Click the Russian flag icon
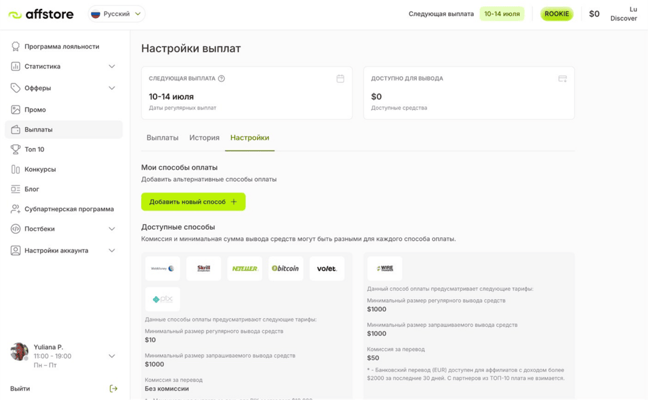The width and height of the screenshot is (648, 400). [x=95, y=14]
